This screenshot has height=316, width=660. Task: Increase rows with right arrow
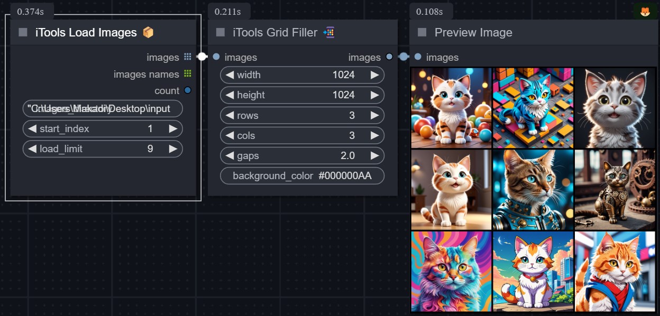pos(374,115)
